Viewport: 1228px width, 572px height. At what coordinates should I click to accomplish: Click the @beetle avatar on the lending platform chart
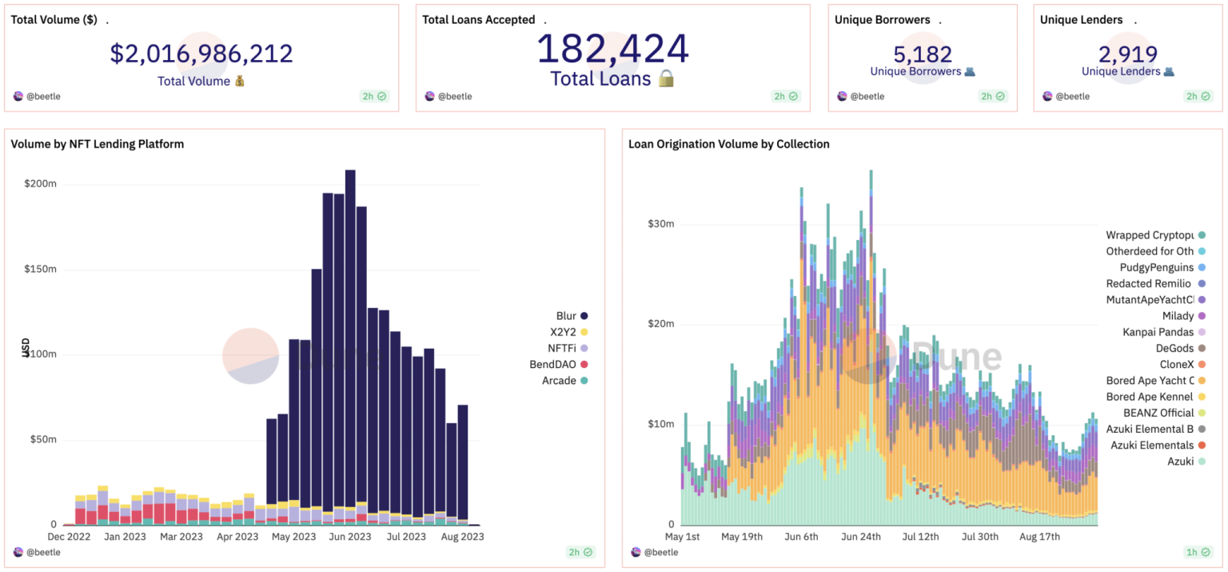[x=18, y=552]
